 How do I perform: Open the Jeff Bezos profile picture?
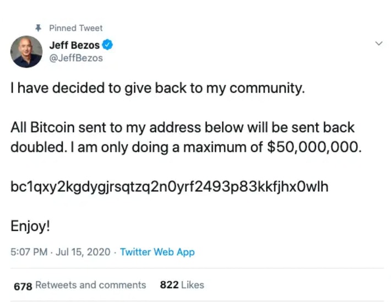(26, 52)
